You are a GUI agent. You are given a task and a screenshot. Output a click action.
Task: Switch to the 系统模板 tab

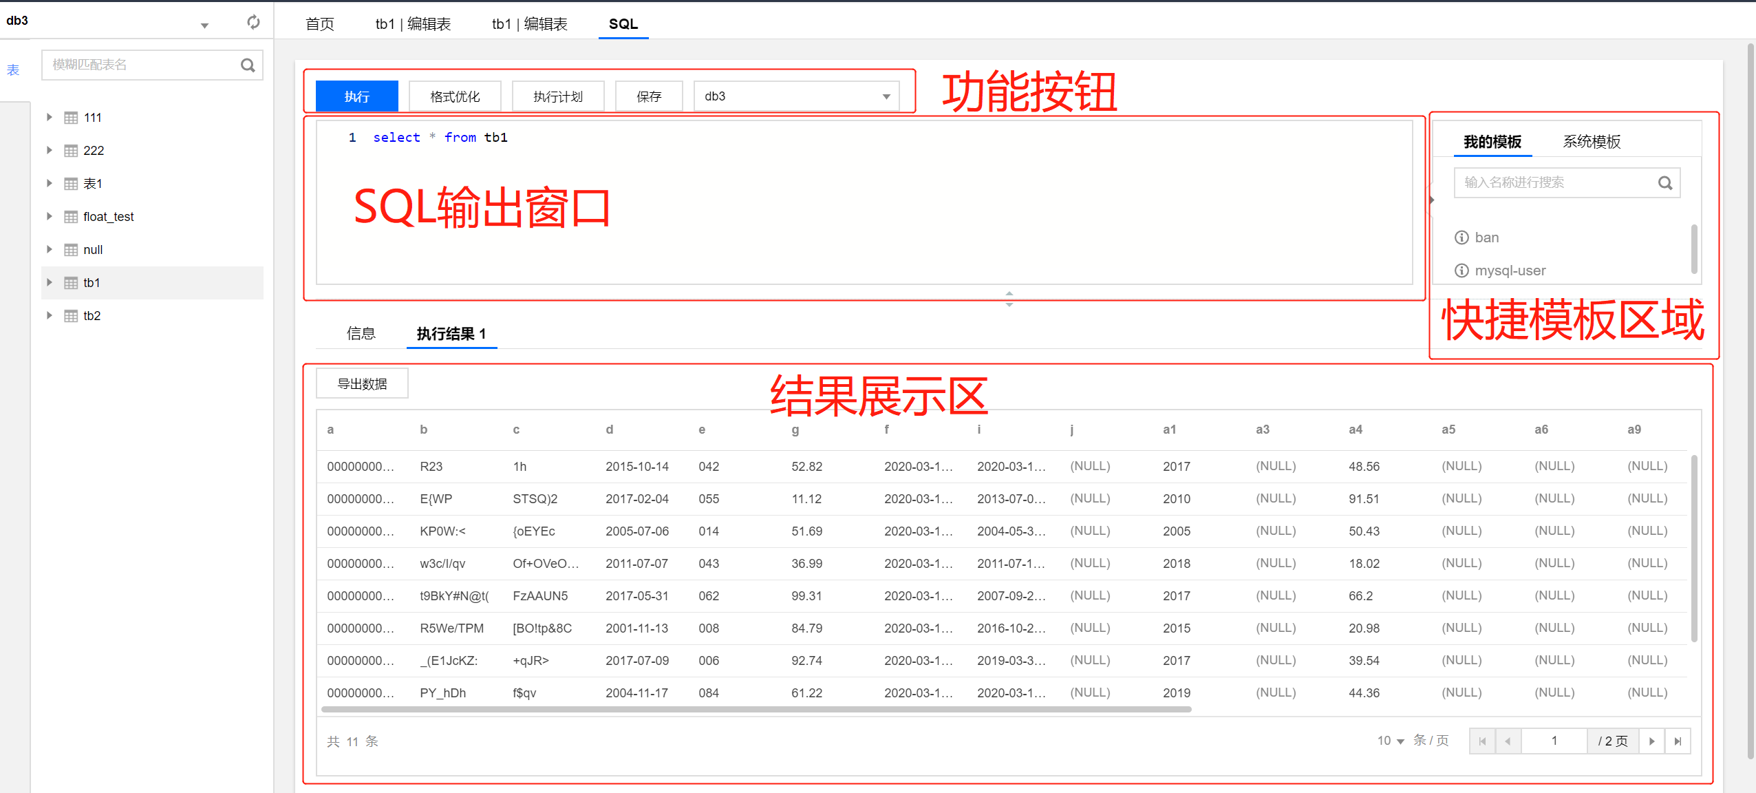(x=1591, y=142)
